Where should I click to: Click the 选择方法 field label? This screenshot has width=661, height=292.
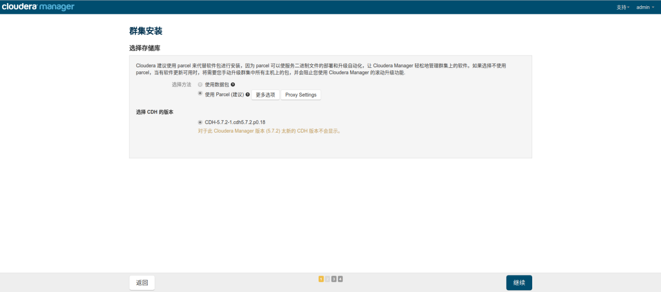181,84
